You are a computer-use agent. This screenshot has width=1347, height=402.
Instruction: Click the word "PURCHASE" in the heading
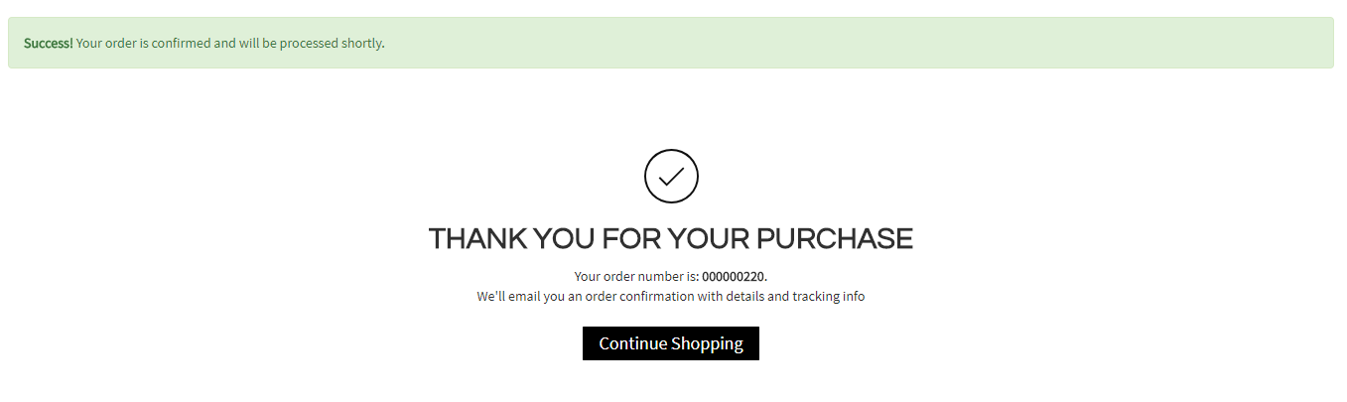tap(835, 239)
